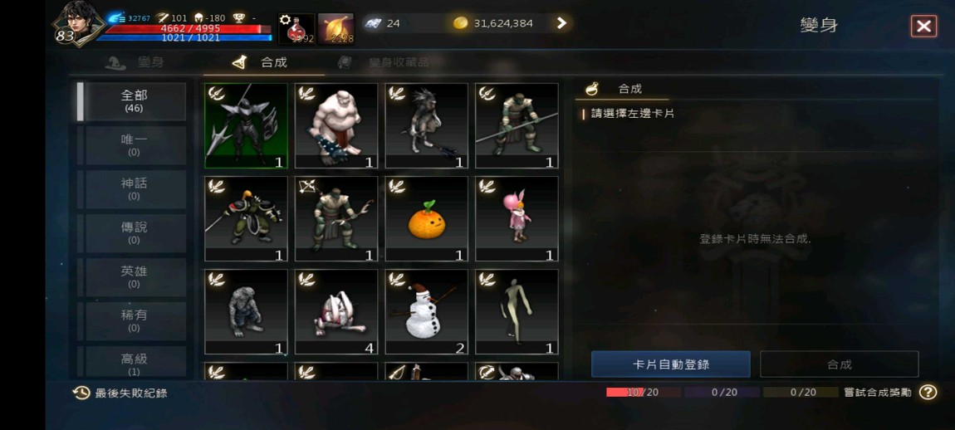This screenshot has height=430, width=955.
Task: Filter cards by 傳說 category
Action: point(135,232)
